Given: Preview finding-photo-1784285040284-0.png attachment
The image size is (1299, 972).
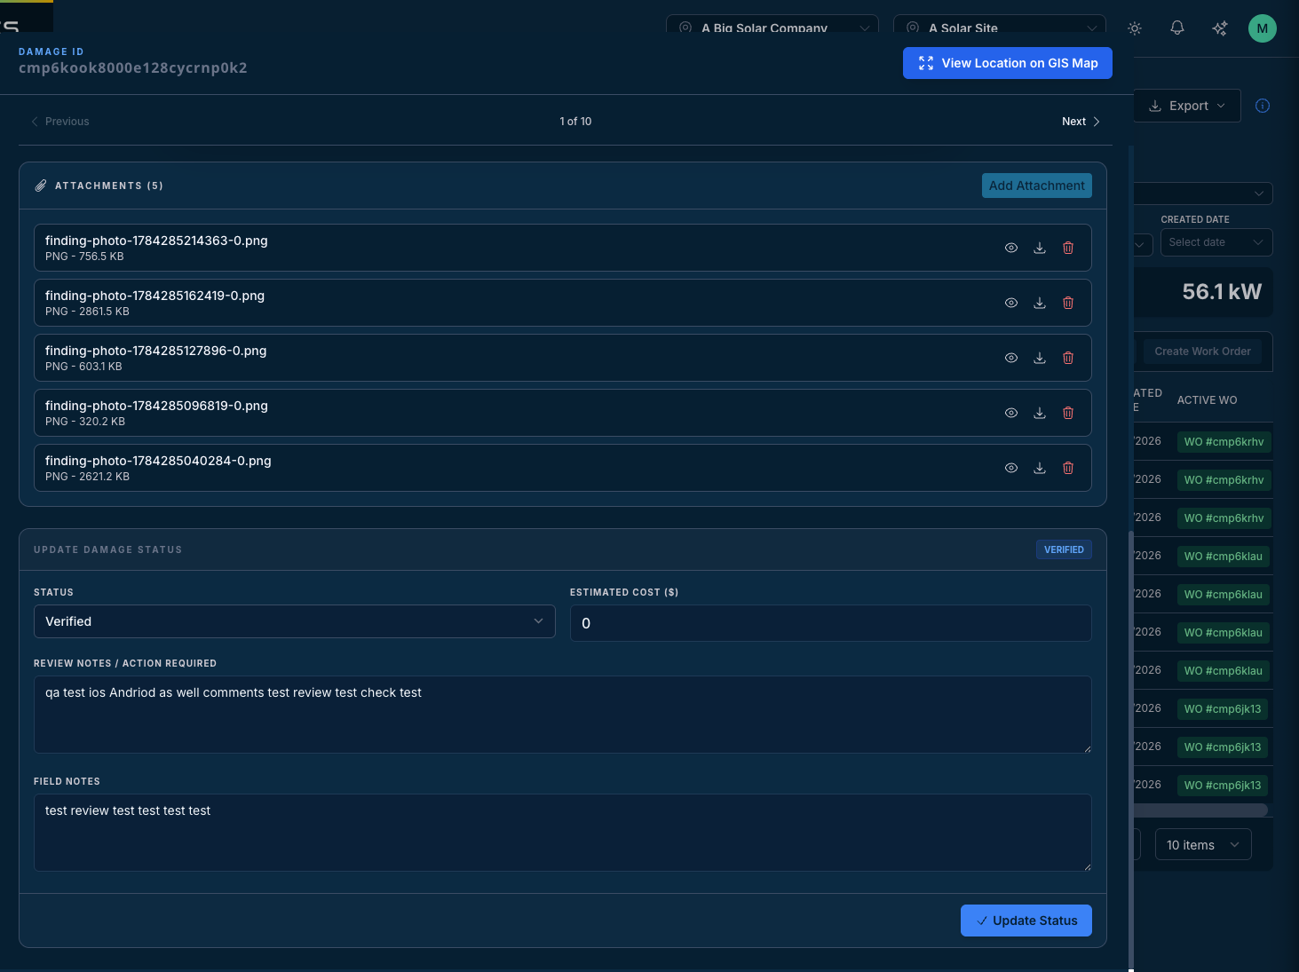Looking at the screenshot, I should (x=1011, y=468).
